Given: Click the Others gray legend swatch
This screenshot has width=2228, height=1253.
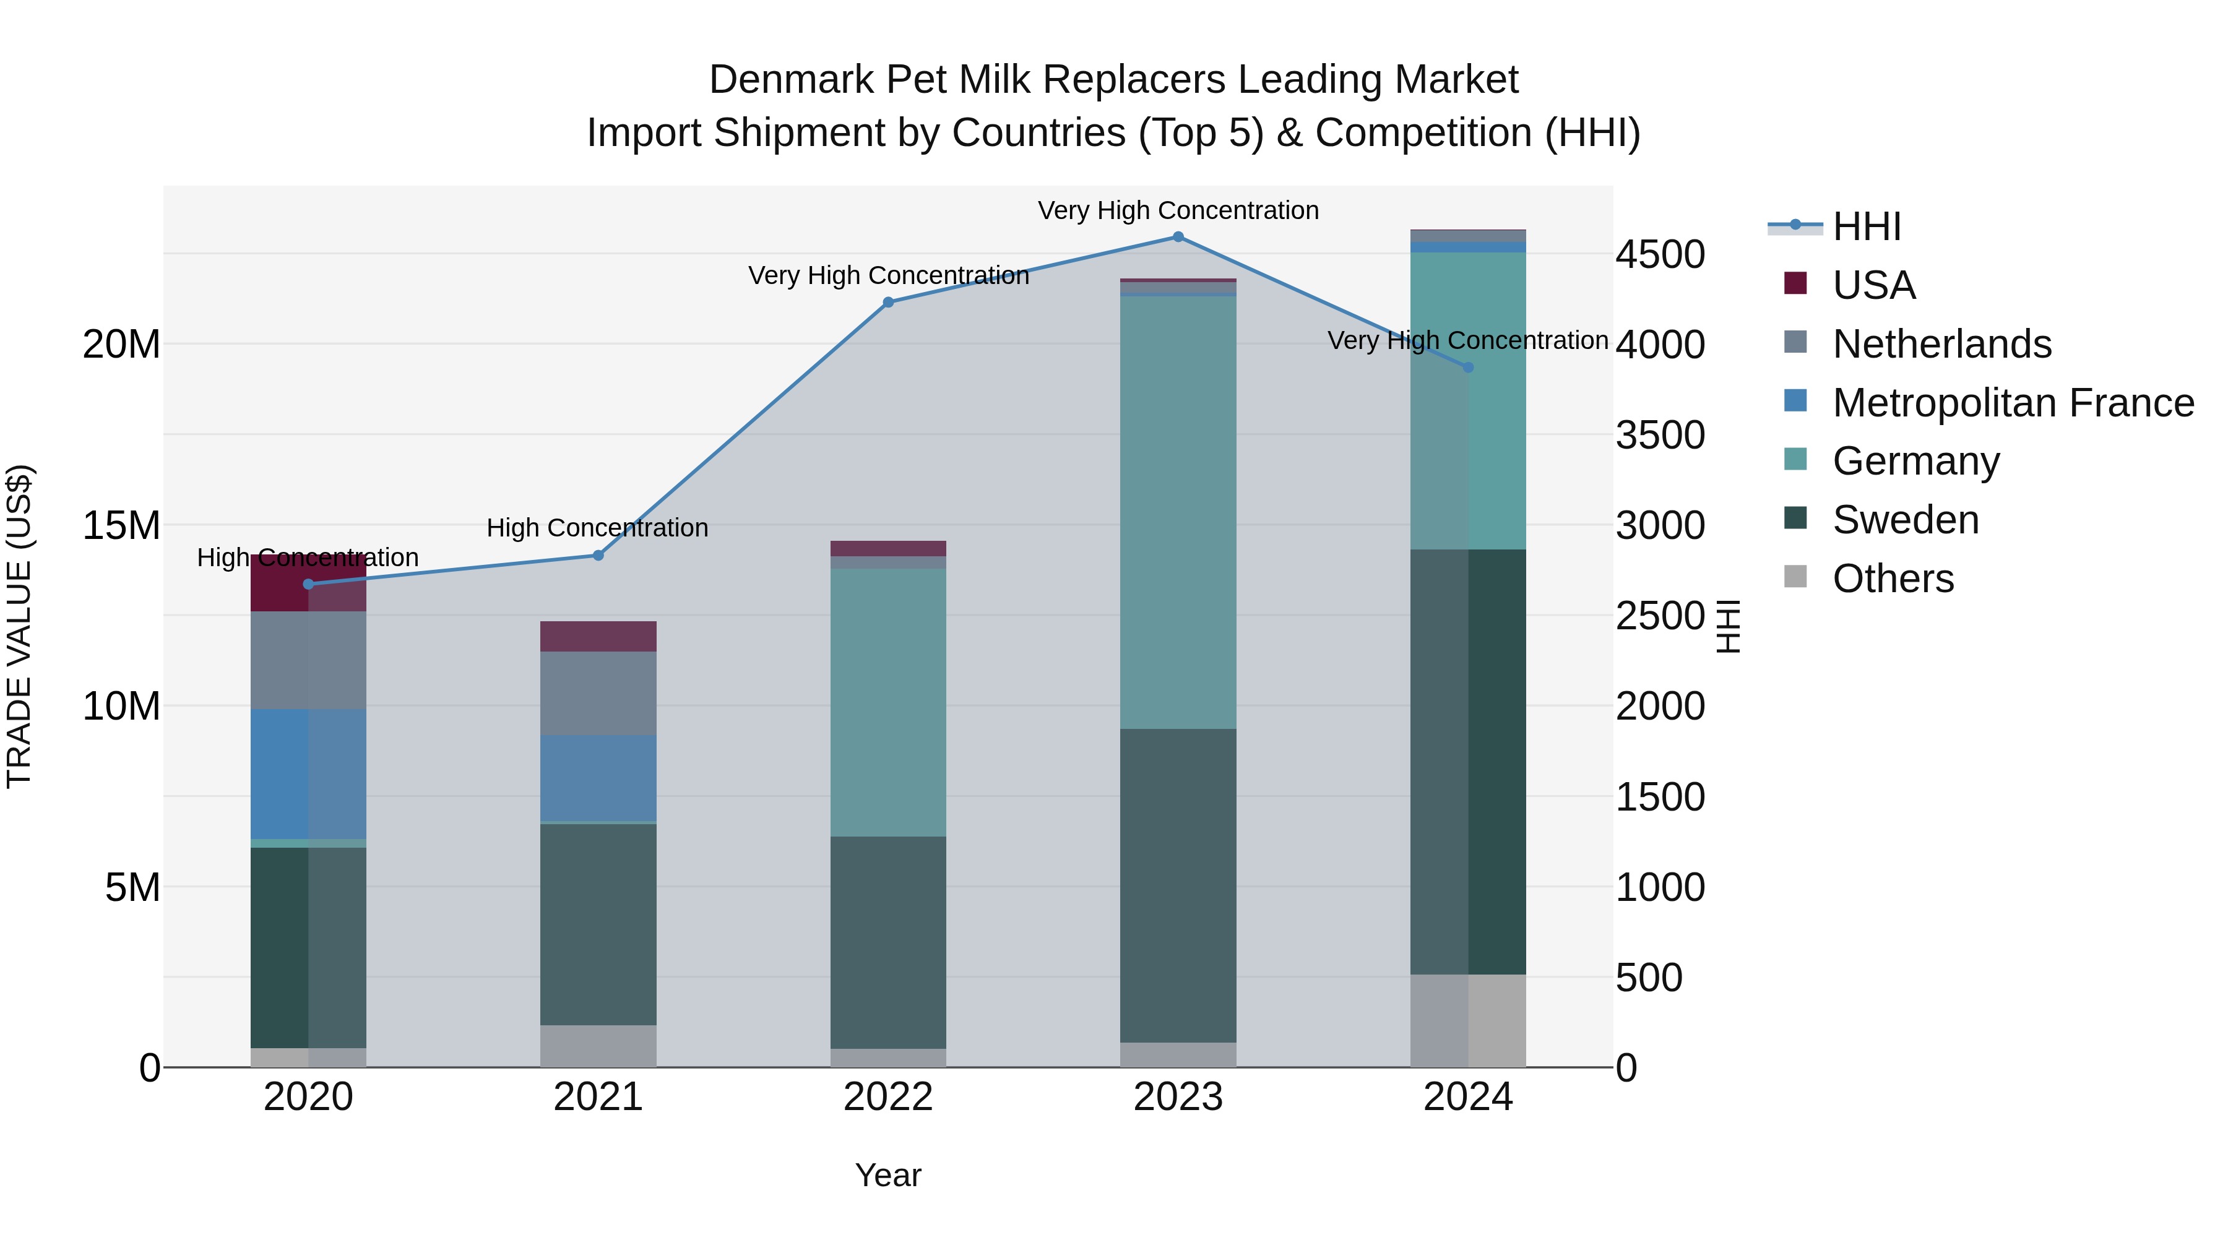Looking at the screenshot, I should (1795, 576).
